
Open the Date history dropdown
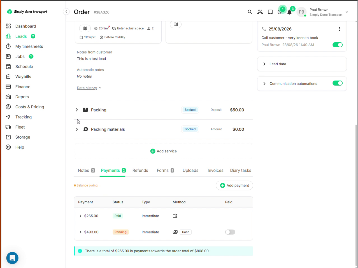pyautogui.click(x=89, y=88)
